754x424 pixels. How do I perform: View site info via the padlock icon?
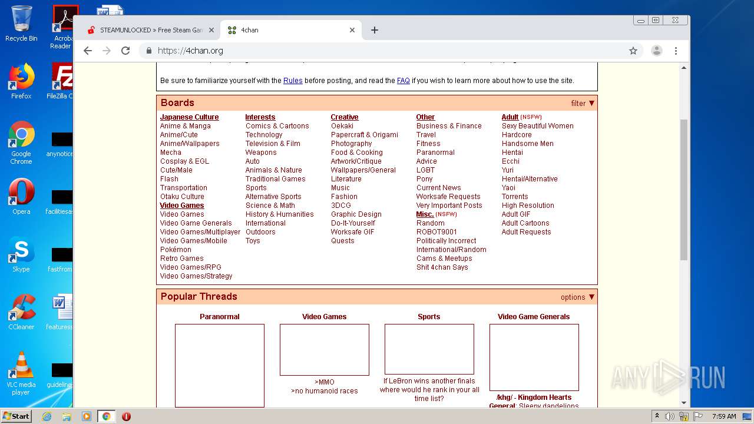pyautogui.click(x=149, y=51)
